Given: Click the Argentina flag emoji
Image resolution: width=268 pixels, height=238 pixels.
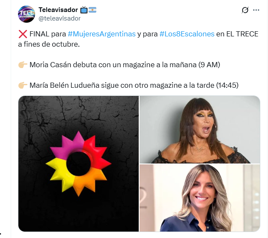Looking at the screenshot, I should pyautogui.click(x=92, y=10).
